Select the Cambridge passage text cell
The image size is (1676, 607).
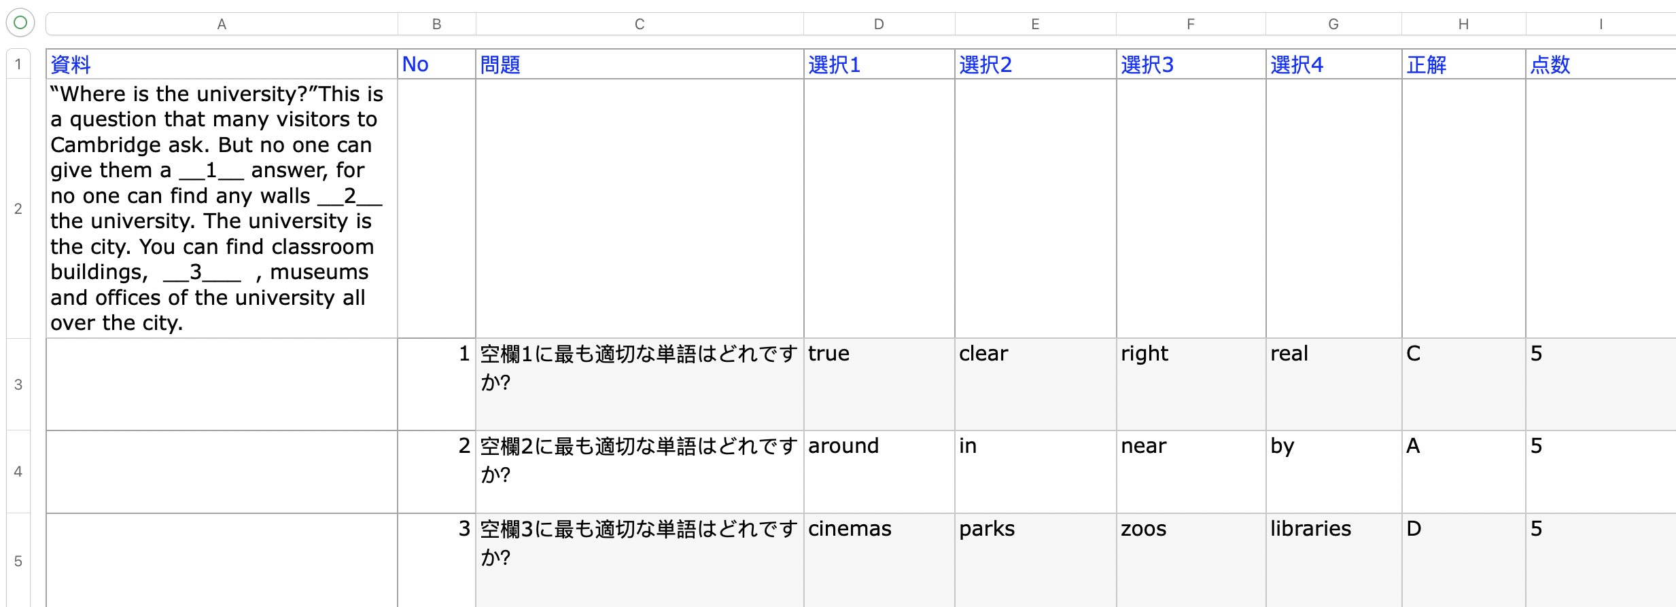point(222,208)
